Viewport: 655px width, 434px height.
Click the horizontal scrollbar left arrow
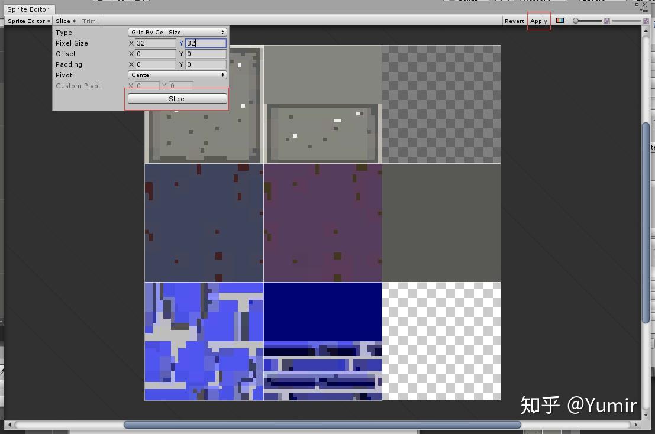[9, 425]
